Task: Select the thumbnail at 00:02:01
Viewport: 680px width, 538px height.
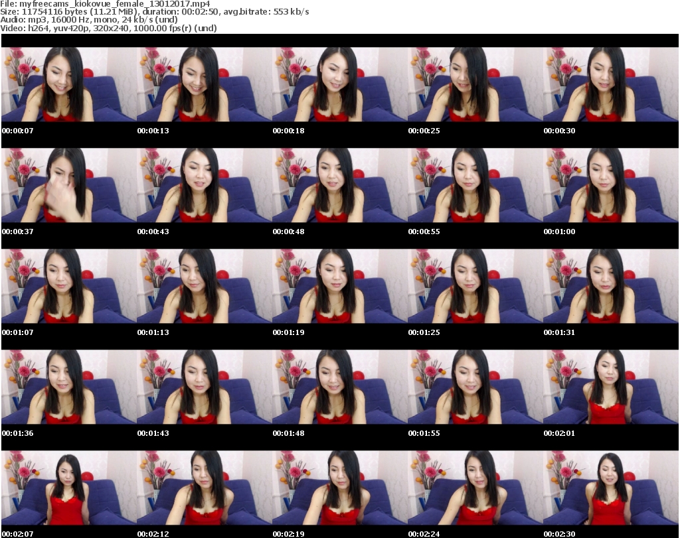Action: coord(611,387)
